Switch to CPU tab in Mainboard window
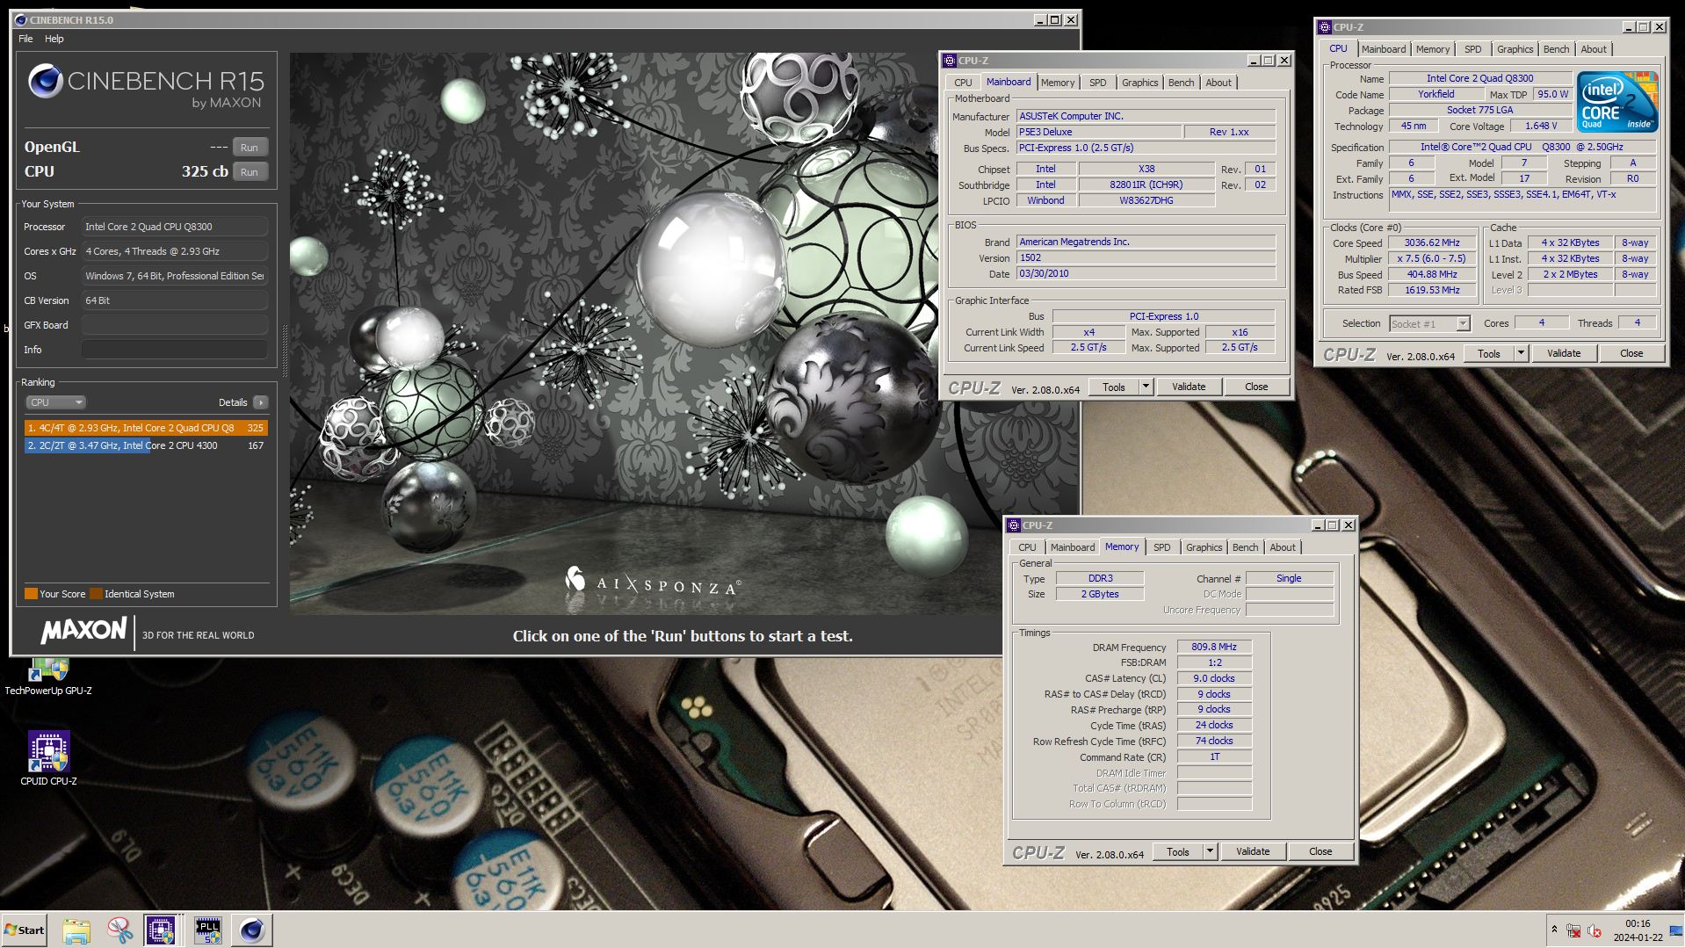This screenshot has width=1685, height=948. click(963, 83)
